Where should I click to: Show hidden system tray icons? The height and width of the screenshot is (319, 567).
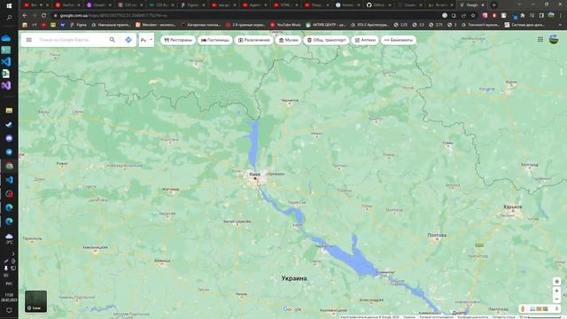coord(13,254)
